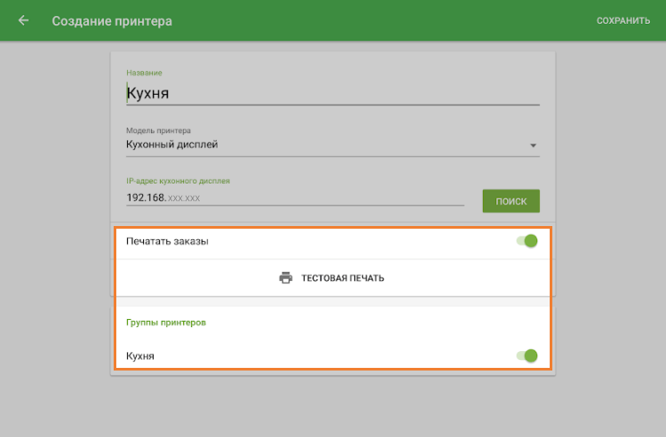This screenshot has width=666, height=437.
Task: Toggle the Кухня printer group switch
Action: pyautogui.click(x=527, y=355)
